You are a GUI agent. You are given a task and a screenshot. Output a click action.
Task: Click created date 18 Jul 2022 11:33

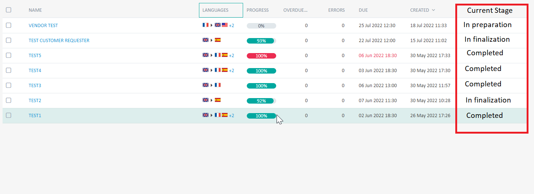(428, 26)
